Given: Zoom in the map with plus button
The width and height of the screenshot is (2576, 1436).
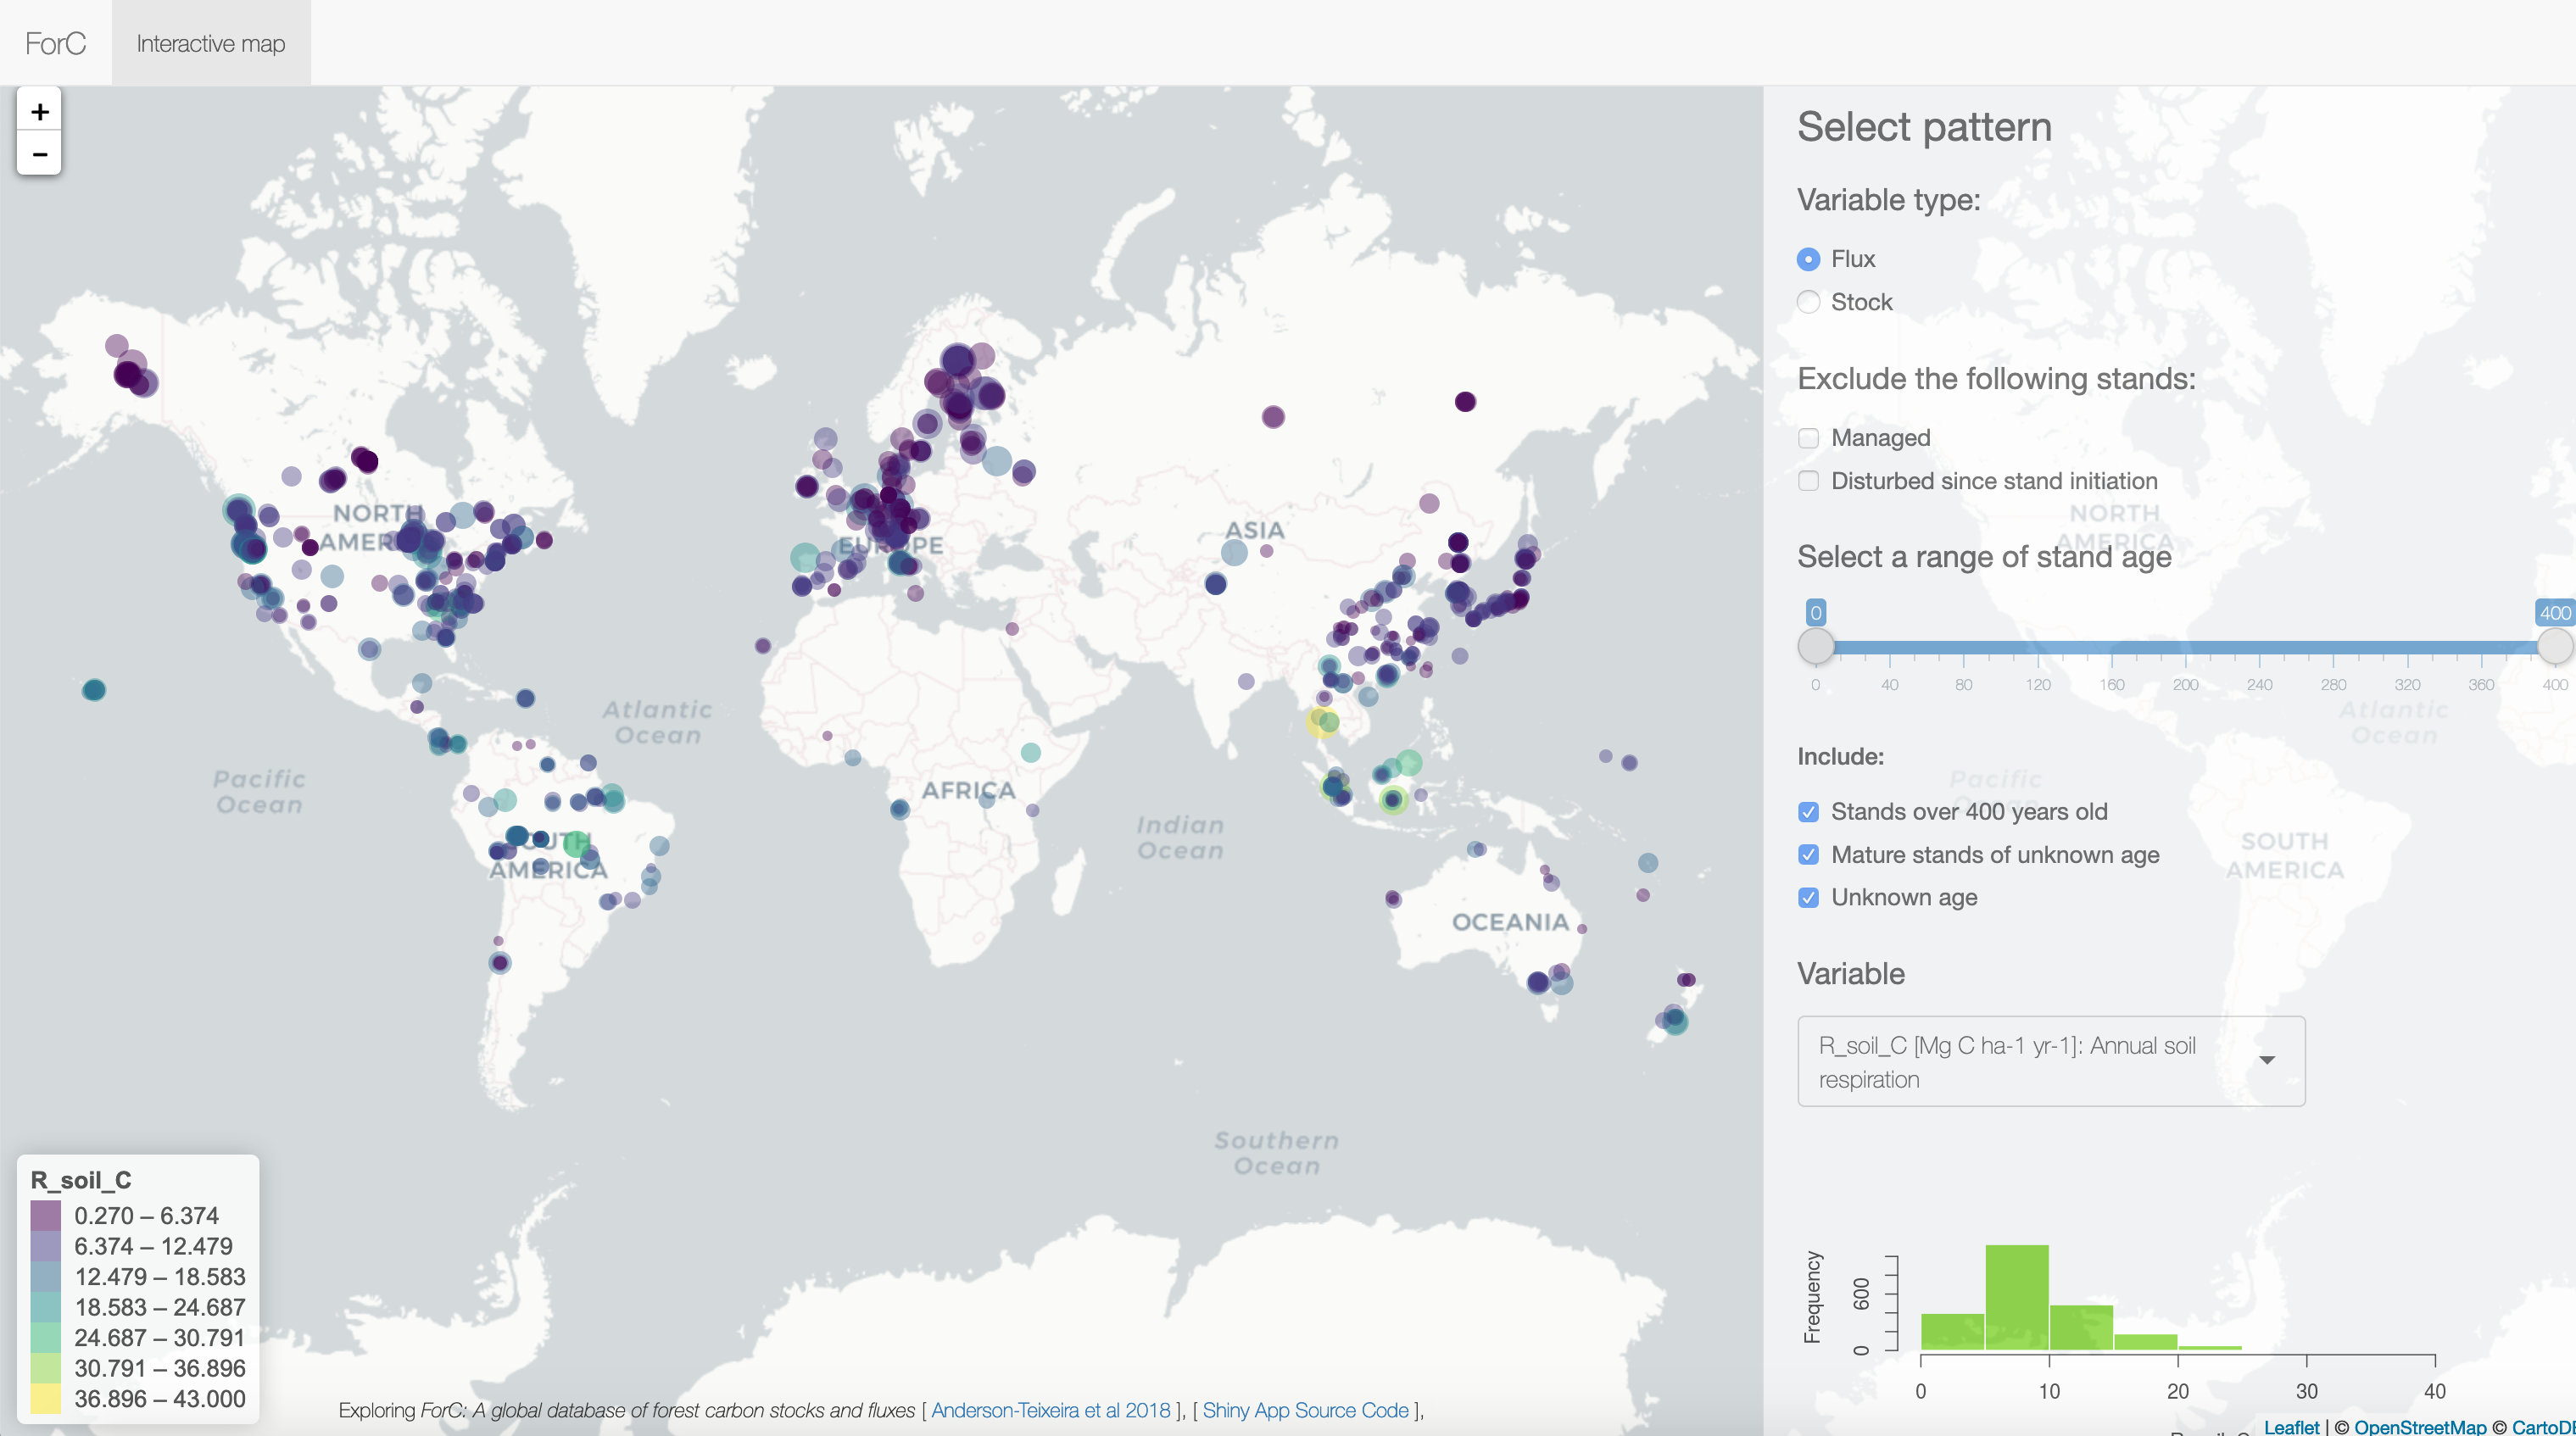Looking at the screenshot, I should click(39, 111).
